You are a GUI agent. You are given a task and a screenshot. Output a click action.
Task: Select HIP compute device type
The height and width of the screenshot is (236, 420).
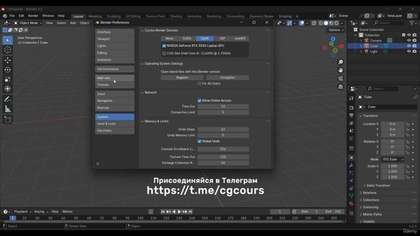[222, 39]
